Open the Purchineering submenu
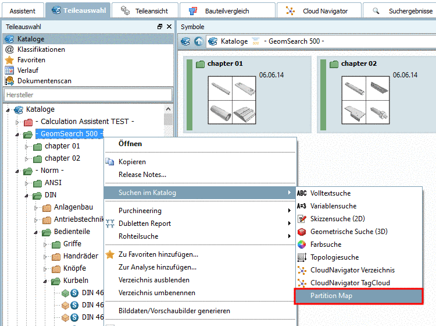 pyautogui.click(x=200, y=211)
